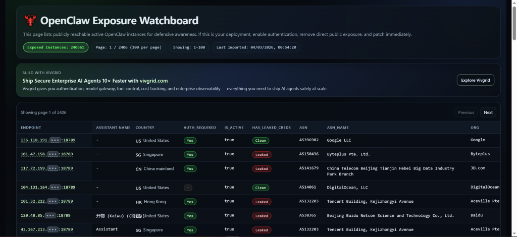This screenshot has width=517, height=237.
Task: Click the Clean badge in DigitalOcean row
Action: 261,188
